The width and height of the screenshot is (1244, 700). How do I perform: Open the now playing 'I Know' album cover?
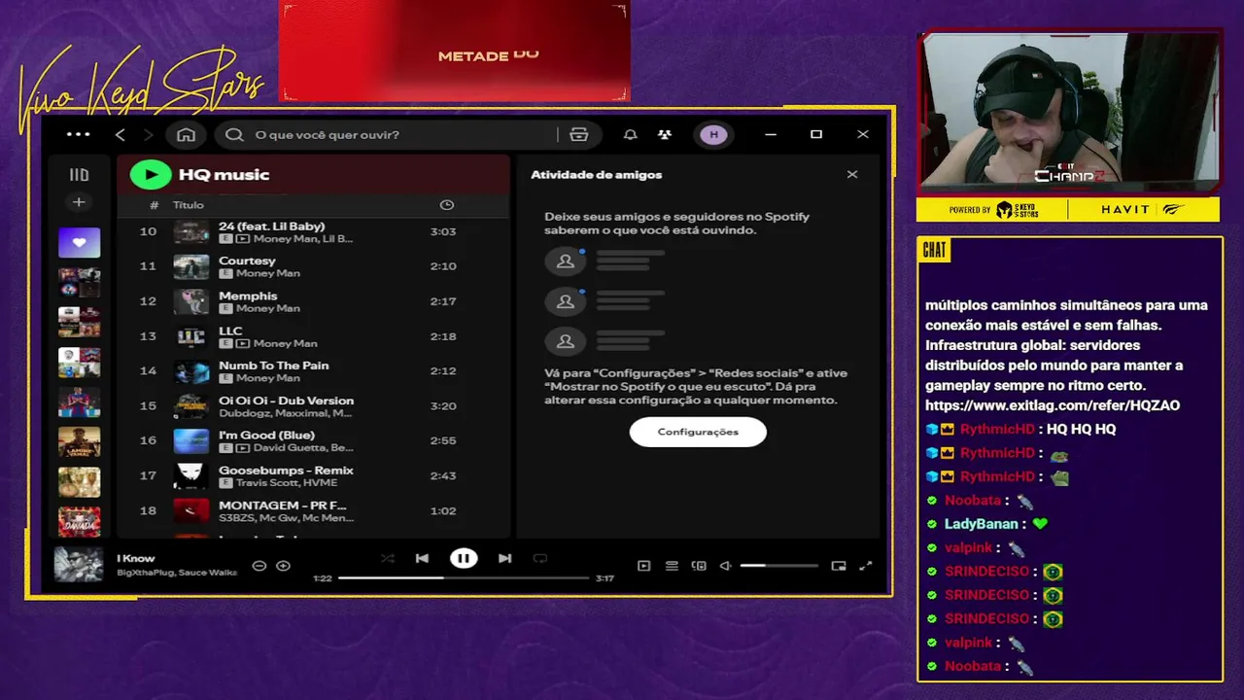[79, 565]
